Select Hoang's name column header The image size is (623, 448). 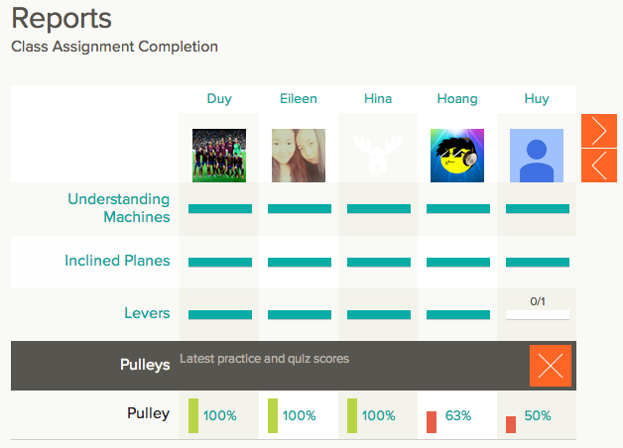coord(457,99)
